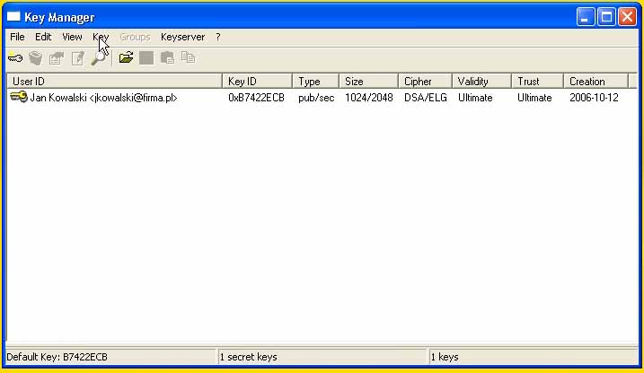The width and height of the screenshot is (644, 373).
Task: Click the 2006-10-12 creation date cell
Action: tap(594, 98)
